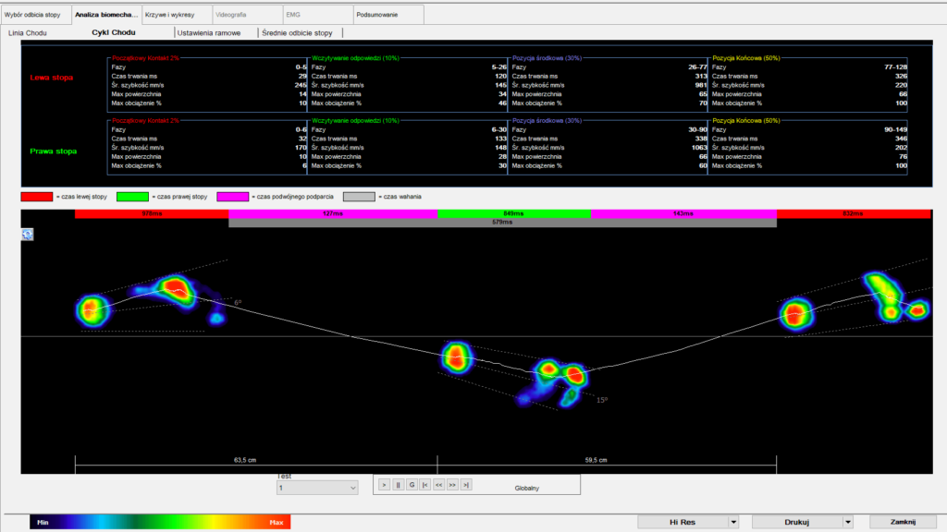Viewport: 947px width, 532px height.
Task: Select the magenta 127ms timeline segment
Action: 333,213
